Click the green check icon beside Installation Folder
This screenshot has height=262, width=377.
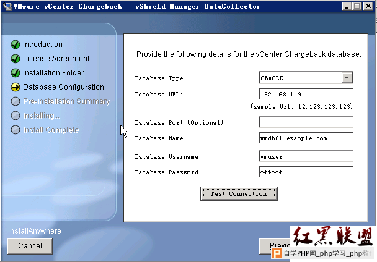coord(16,73)
